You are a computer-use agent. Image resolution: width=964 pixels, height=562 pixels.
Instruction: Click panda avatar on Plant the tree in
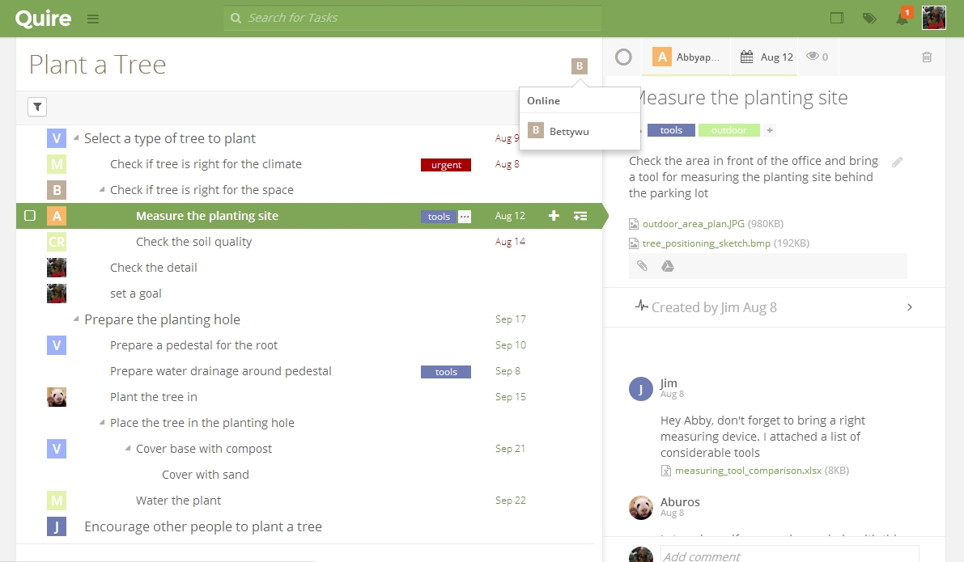pos(57,397)
